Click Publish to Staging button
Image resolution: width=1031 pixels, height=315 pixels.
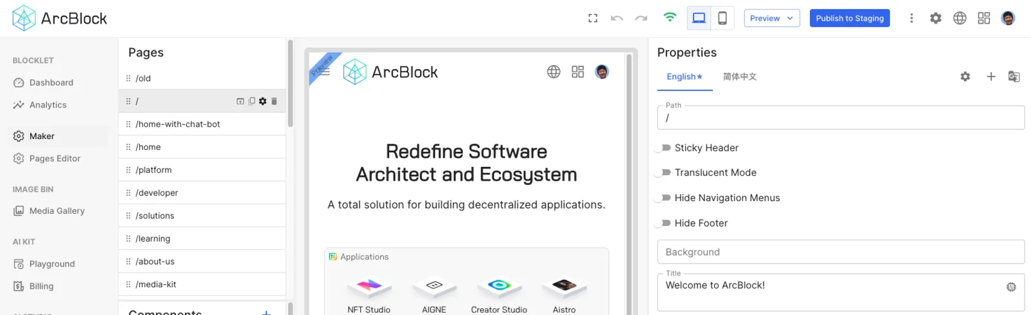[850, 18]
